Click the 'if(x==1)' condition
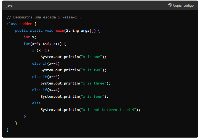Screen dimensions: 200x139 coord(41,50)
